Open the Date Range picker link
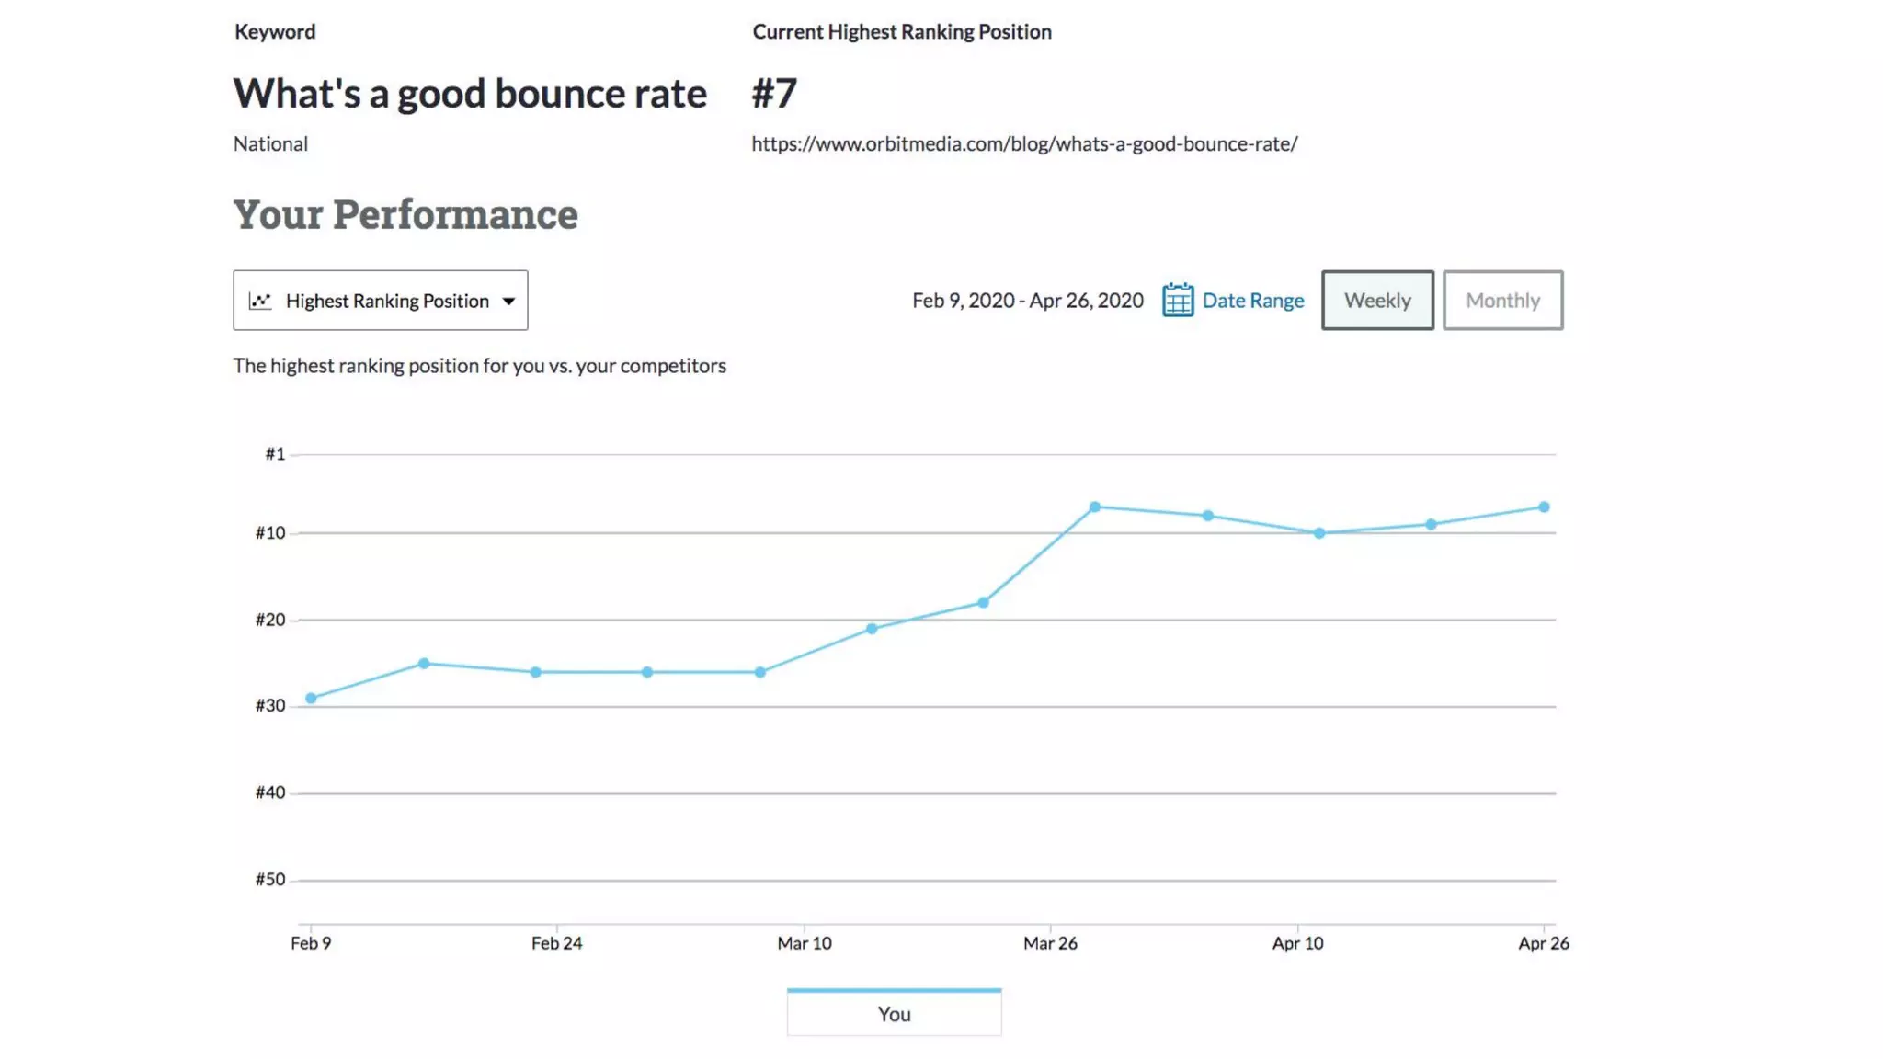This screenshot has height=1059, width=1883. [x=1252, y=301]
